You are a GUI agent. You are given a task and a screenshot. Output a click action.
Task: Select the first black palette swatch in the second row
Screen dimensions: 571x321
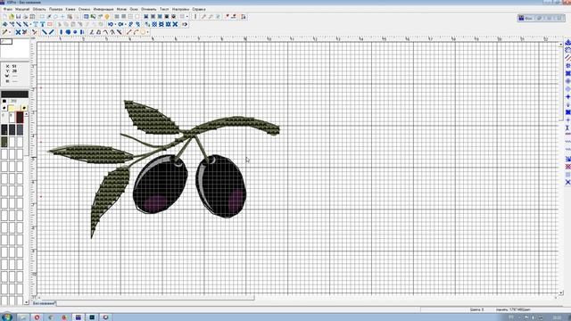click(x=4, y=129)
